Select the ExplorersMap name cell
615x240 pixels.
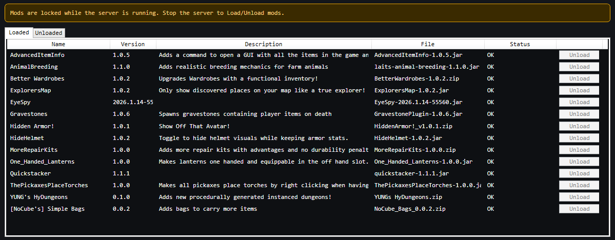point(31,91)
